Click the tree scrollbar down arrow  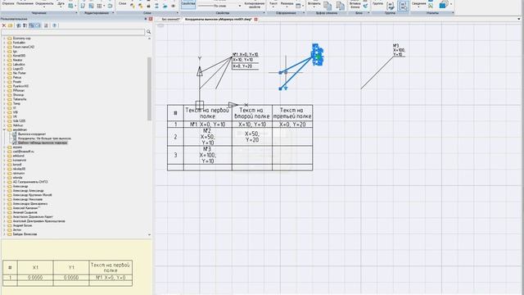click(149, 235)
